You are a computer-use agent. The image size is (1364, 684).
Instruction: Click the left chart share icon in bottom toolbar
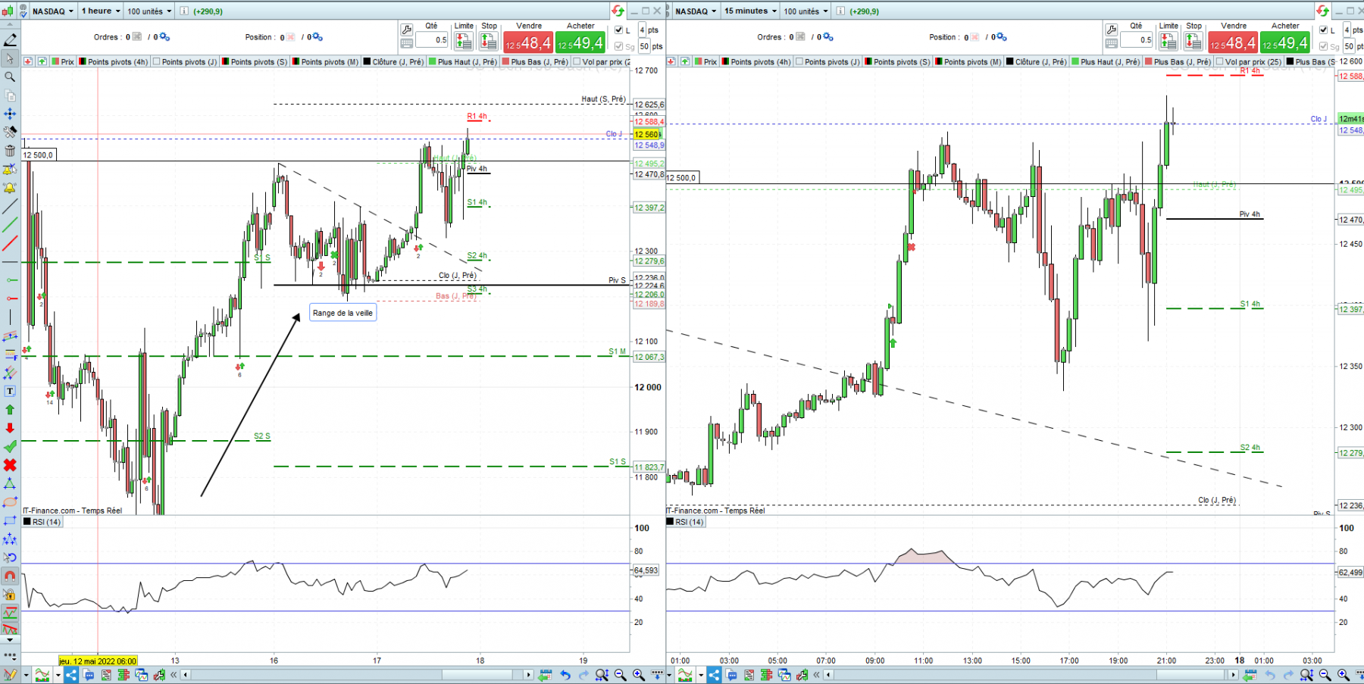click(70, 675)
